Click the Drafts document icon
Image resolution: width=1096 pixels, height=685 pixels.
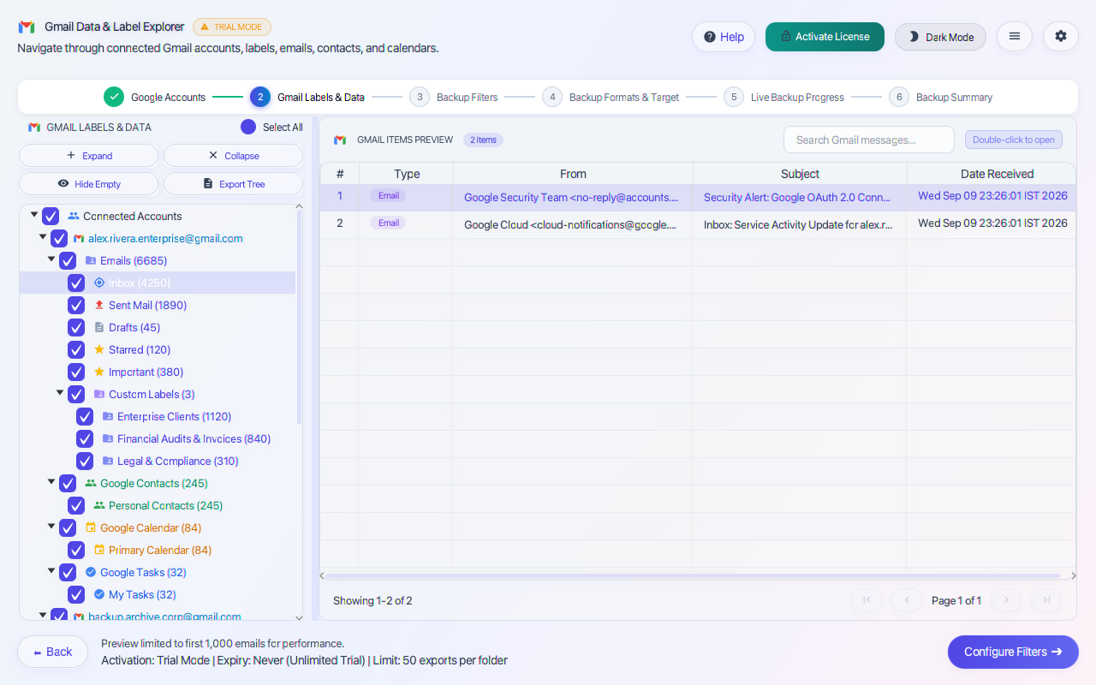click(x=98, y=327)
